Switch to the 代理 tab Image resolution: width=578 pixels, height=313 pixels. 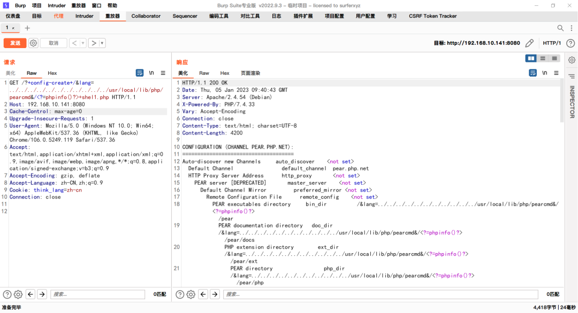pos(58,16)
